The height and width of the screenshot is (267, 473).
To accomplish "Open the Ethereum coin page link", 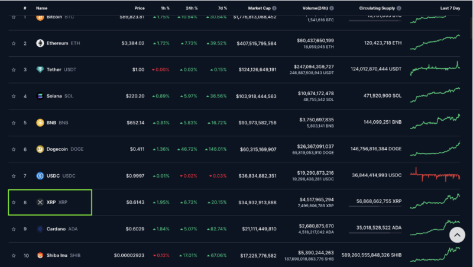I will (x=63, y=43).
